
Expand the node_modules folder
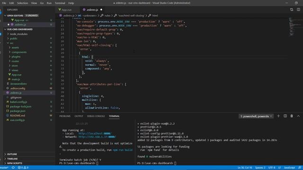point(18,34)
